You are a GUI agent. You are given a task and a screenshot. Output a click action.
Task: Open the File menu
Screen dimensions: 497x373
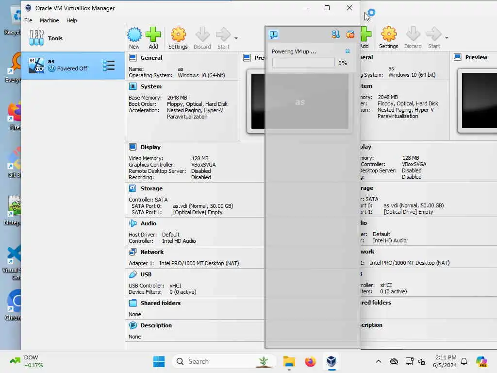[x=28, y=20]
